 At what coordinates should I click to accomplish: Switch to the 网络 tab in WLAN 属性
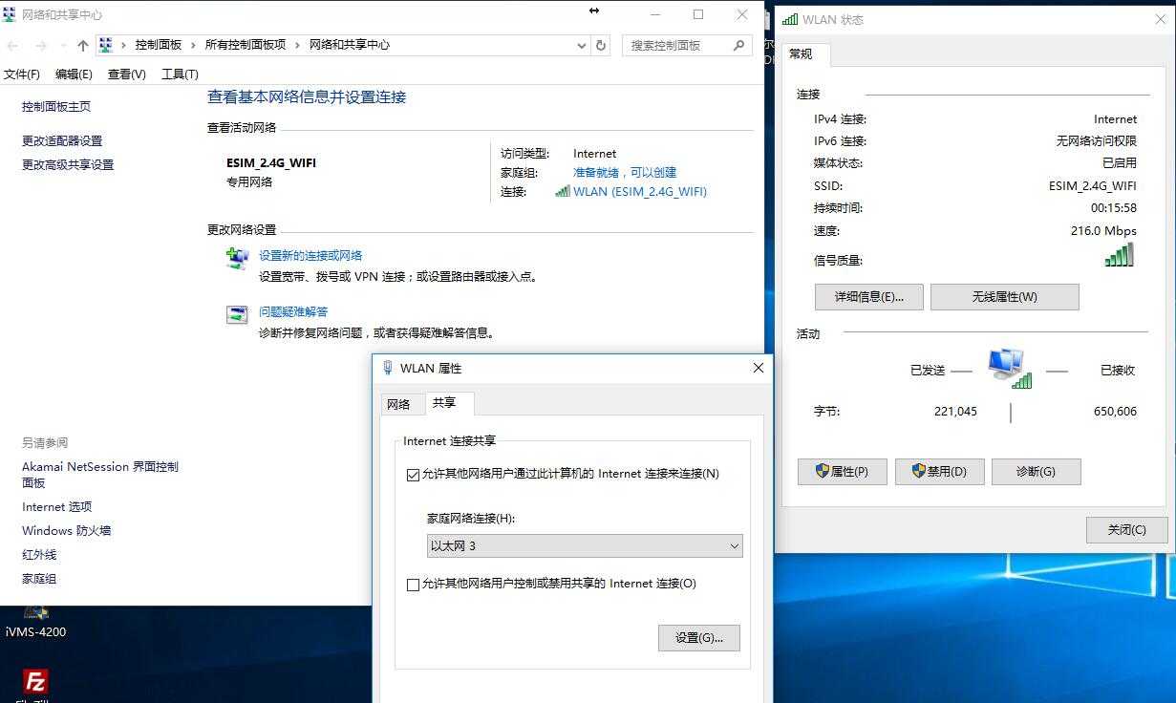(400, 403)
